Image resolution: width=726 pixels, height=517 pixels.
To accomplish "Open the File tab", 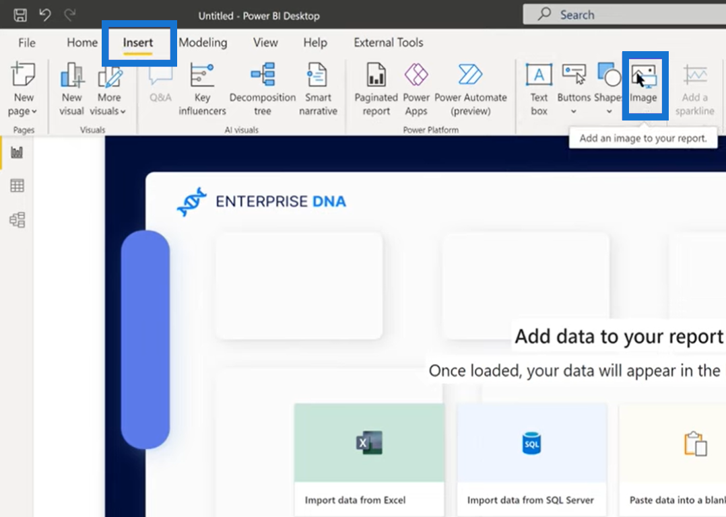I will tap(27, 42).
